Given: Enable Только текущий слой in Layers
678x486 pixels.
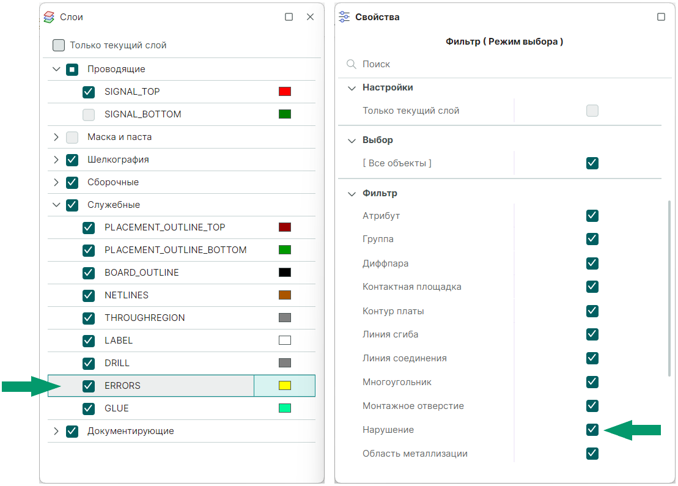Looking at the screenshot, I should click(59, 45).
